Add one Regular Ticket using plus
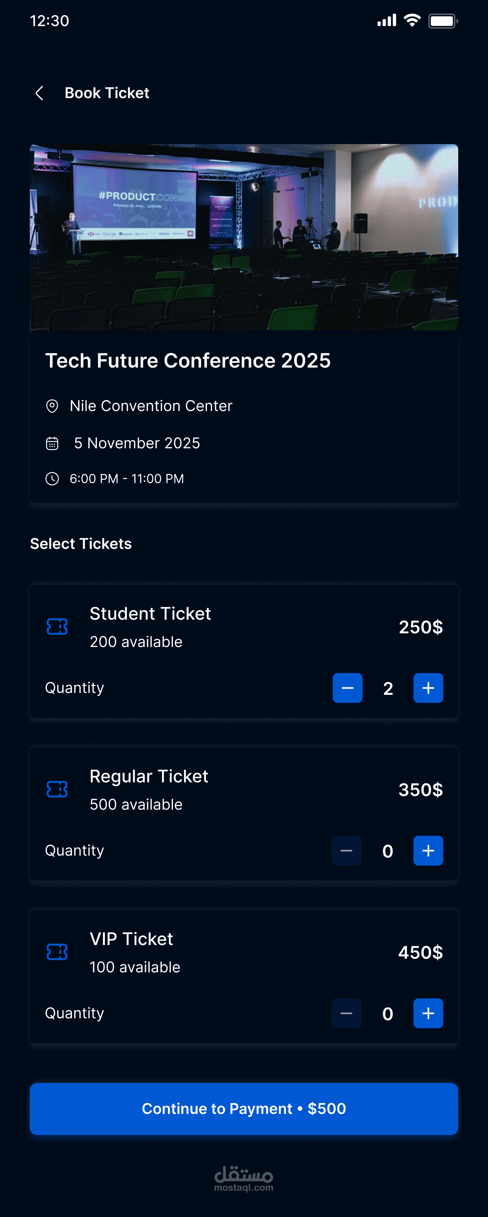Image resolution: width=488 pixels, height=1217 pixels. 428,850
